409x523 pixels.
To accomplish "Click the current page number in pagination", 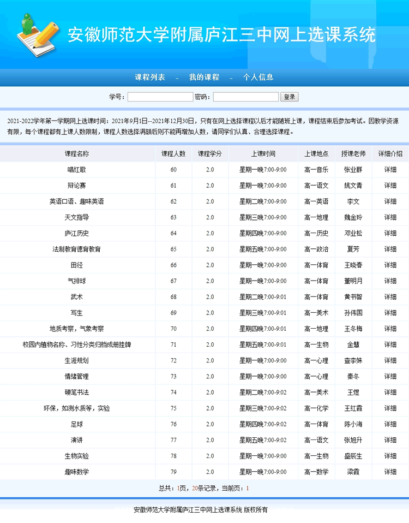I will pyautogui.click(x=248, y=488).
